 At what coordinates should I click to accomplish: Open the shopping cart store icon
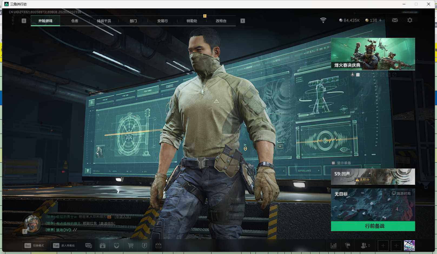click(131, 245)
